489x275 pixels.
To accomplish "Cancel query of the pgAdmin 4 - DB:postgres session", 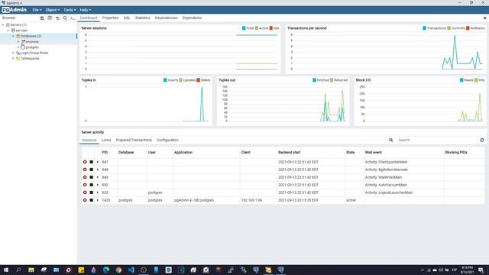I will (x=92, y=200).
